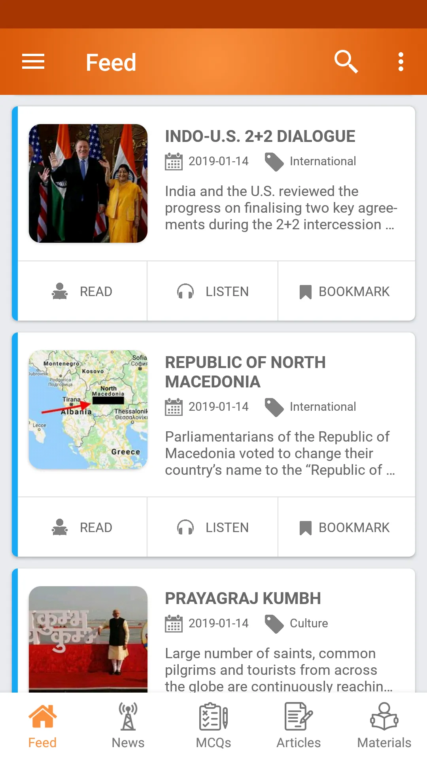Read the Indo-U.S. 2+2 Dialogue article
The image size is (427, 759).
(x=82, y=291)
